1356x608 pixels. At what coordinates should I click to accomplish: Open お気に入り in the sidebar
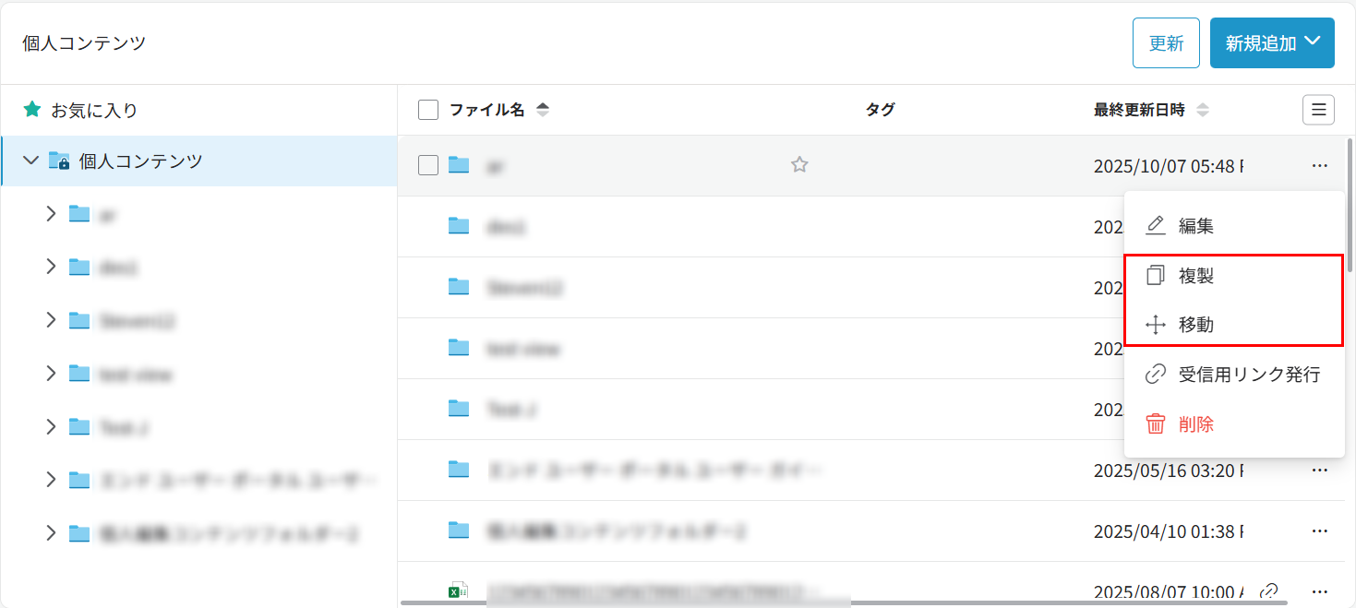pos(94,110)
